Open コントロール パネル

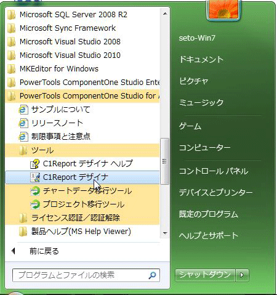[x=214, y=171]
